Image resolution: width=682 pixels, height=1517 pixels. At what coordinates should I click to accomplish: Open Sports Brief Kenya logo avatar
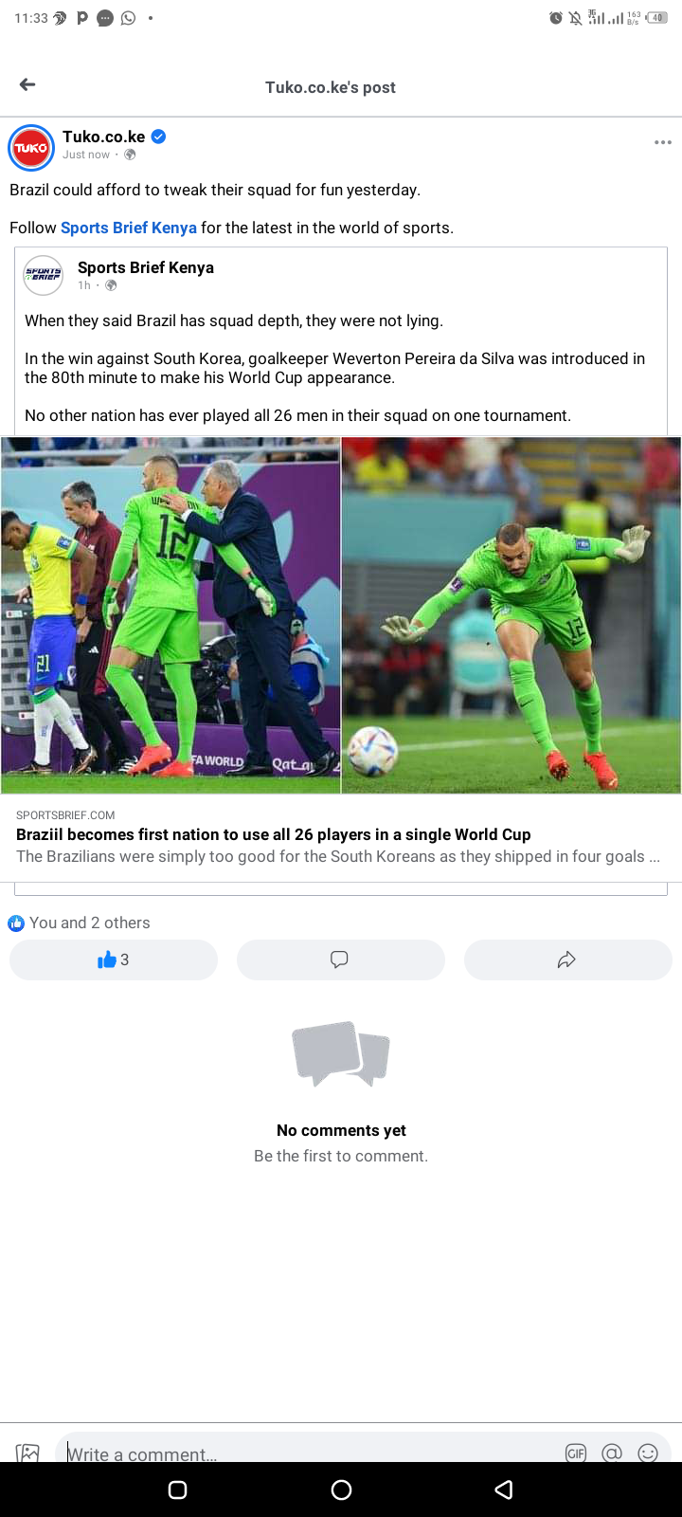44,275
